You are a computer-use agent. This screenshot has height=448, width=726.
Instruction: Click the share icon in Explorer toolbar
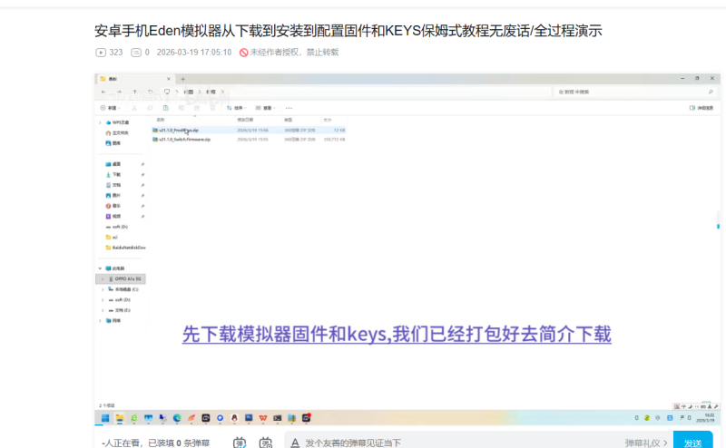(x=197, y=108)
